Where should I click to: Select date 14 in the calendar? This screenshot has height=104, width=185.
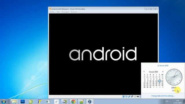pyautogui.click(x=162, y=81)
